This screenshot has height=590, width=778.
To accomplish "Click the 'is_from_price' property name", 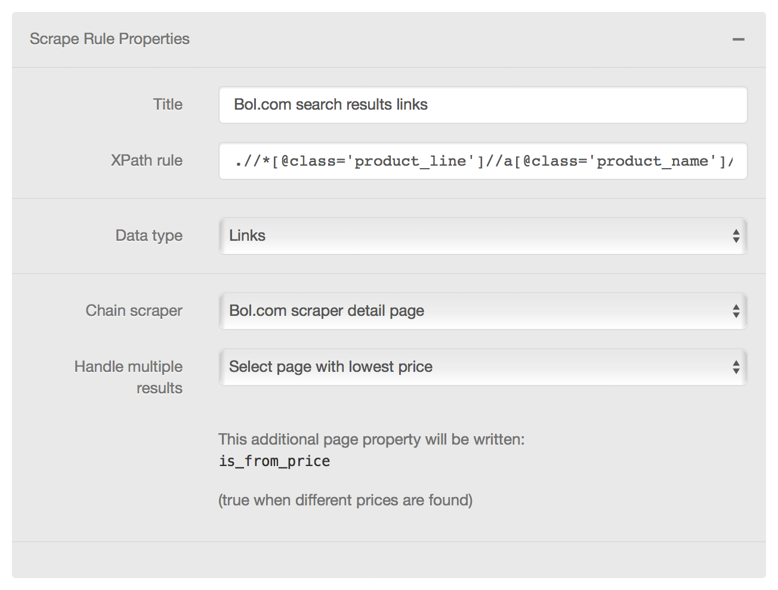I will coord(274,461).
